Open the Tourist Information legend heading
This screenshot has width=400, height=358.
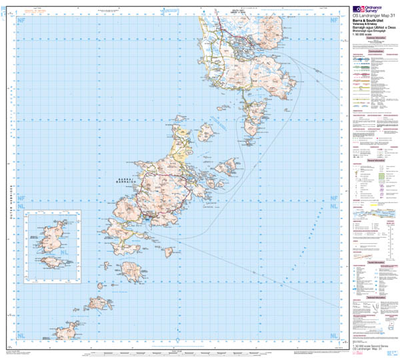coord(376,262)
